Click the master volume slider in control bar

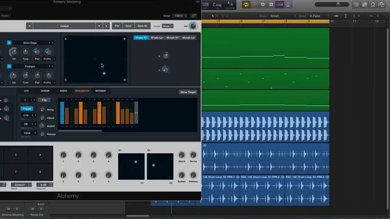pyautogui.click(x=331, y=4)
